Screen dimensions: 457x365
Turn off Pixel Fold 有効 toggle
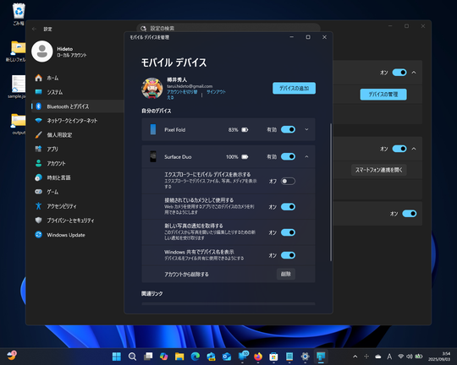tap(288, 129)
